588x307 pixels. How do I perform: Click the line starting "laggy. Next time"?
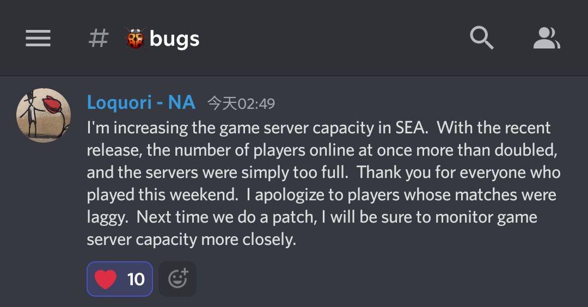coord(312,217)
